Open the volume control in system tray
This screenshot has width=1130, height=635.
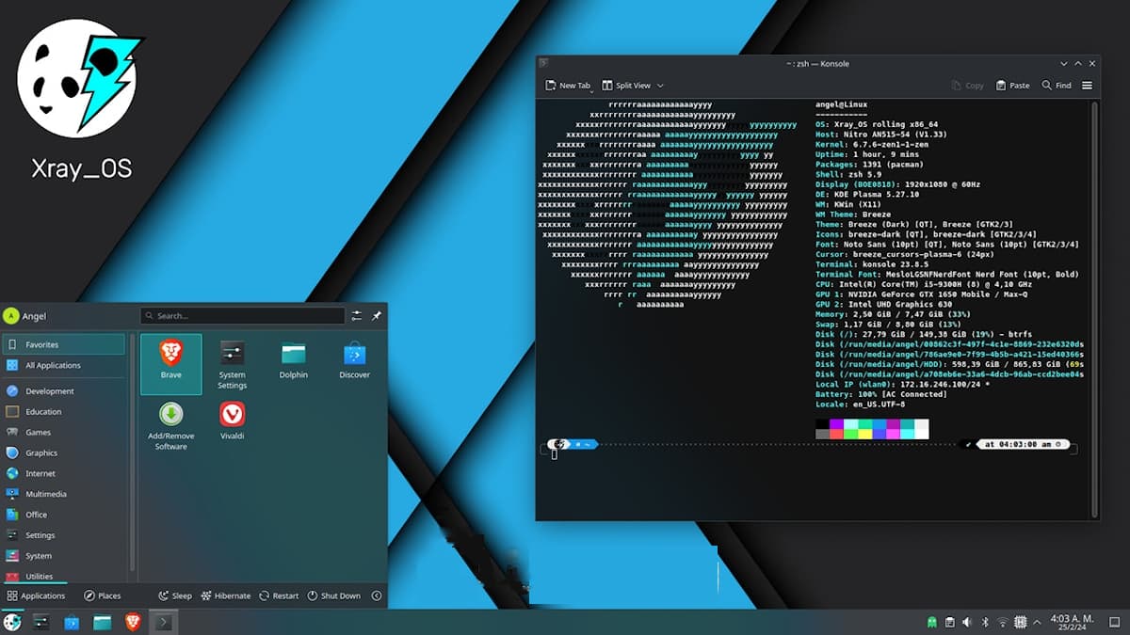[x=967, y=622]
